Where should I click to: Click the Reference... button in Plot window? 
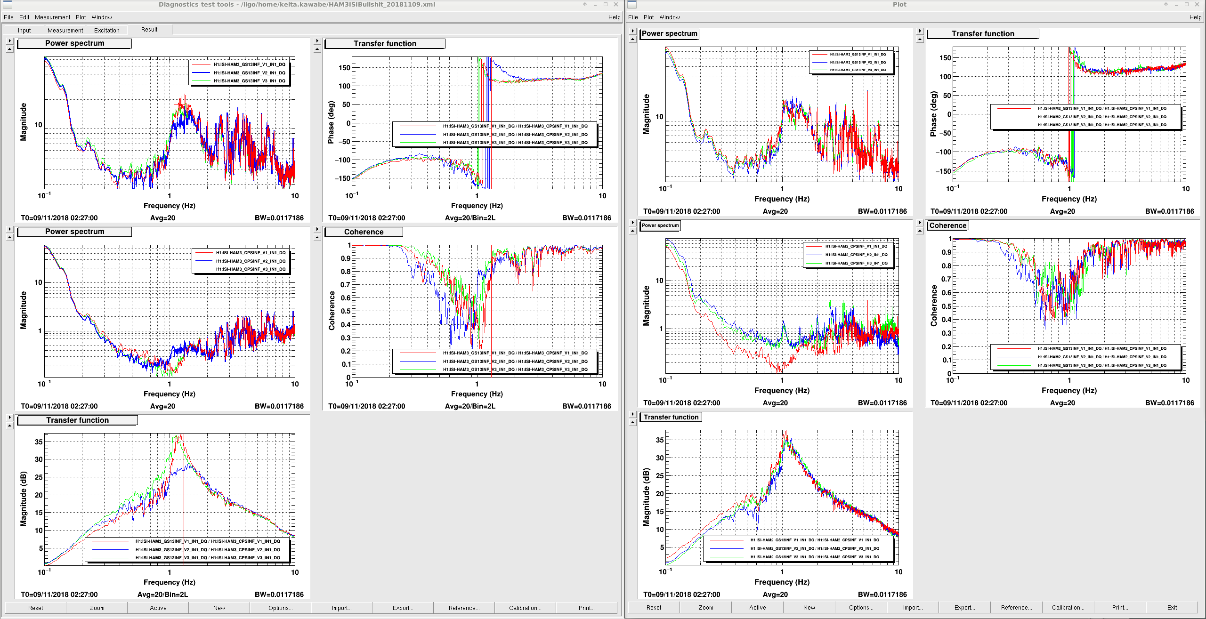[x=1016, y=607]
